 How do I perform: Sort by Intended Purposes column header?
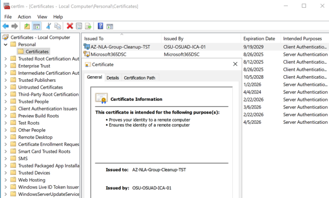(305, 38)
